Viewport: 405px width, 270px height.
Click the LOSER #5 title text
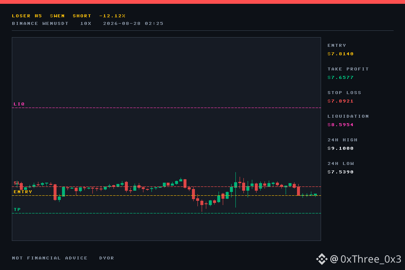(x=27, y=16)
